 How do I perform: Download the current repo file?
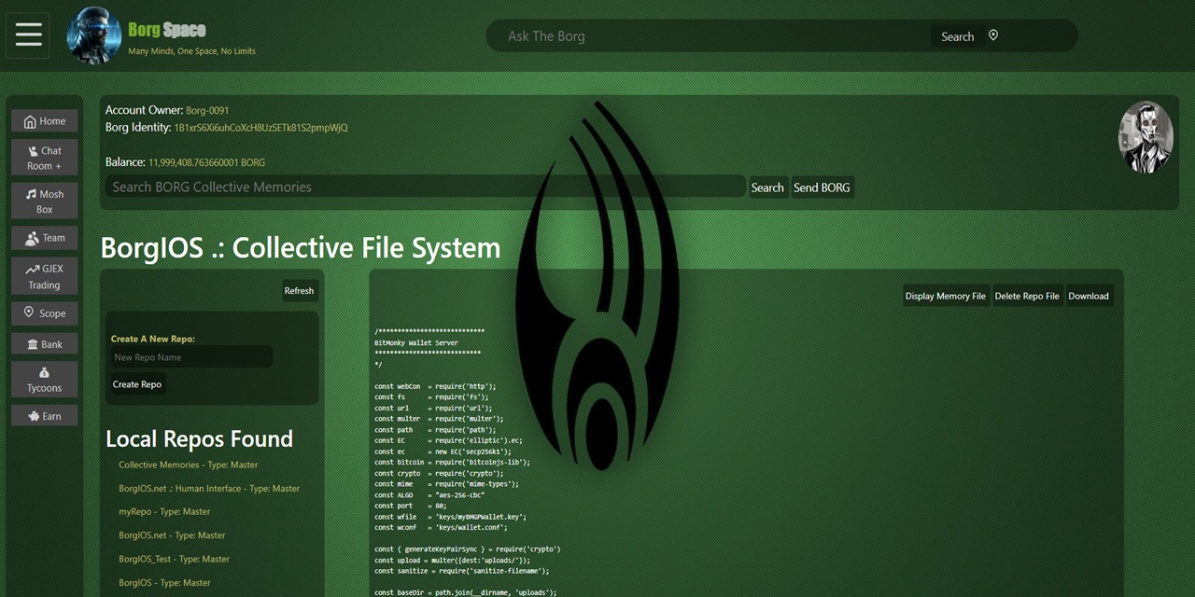tap(1089, 296)
